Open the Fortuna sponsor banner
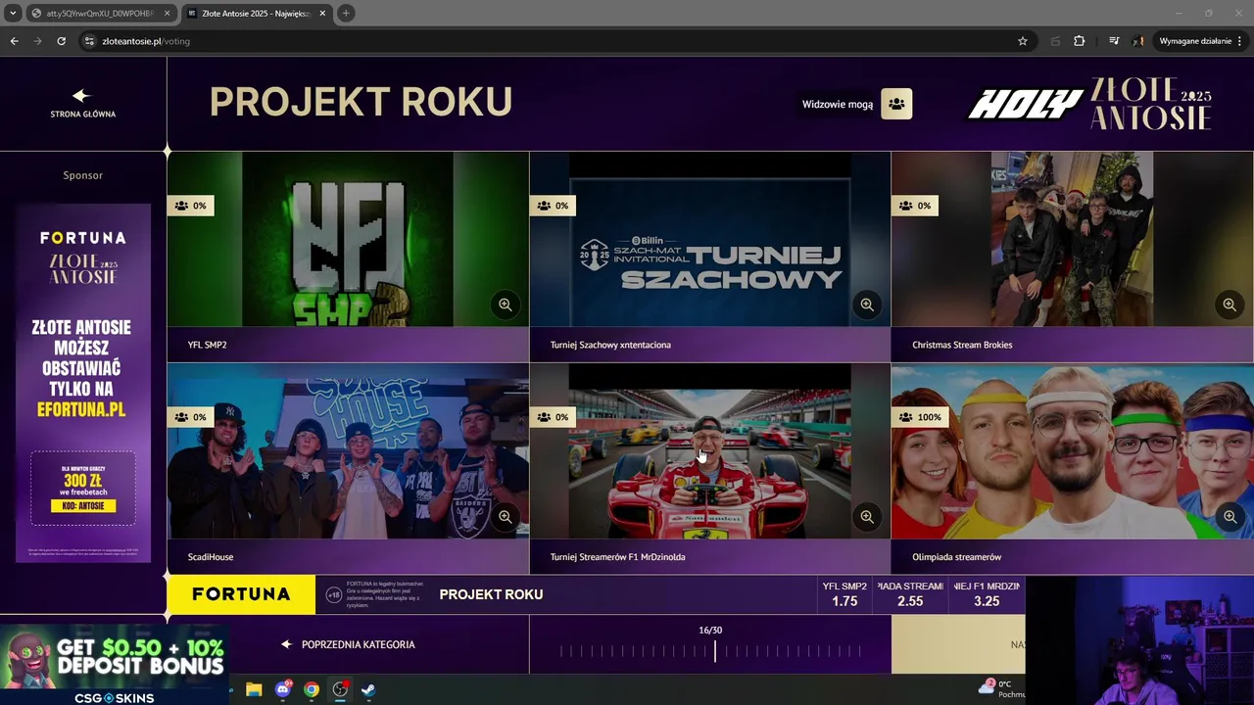 pyautogui.click(x=83, y=383)
